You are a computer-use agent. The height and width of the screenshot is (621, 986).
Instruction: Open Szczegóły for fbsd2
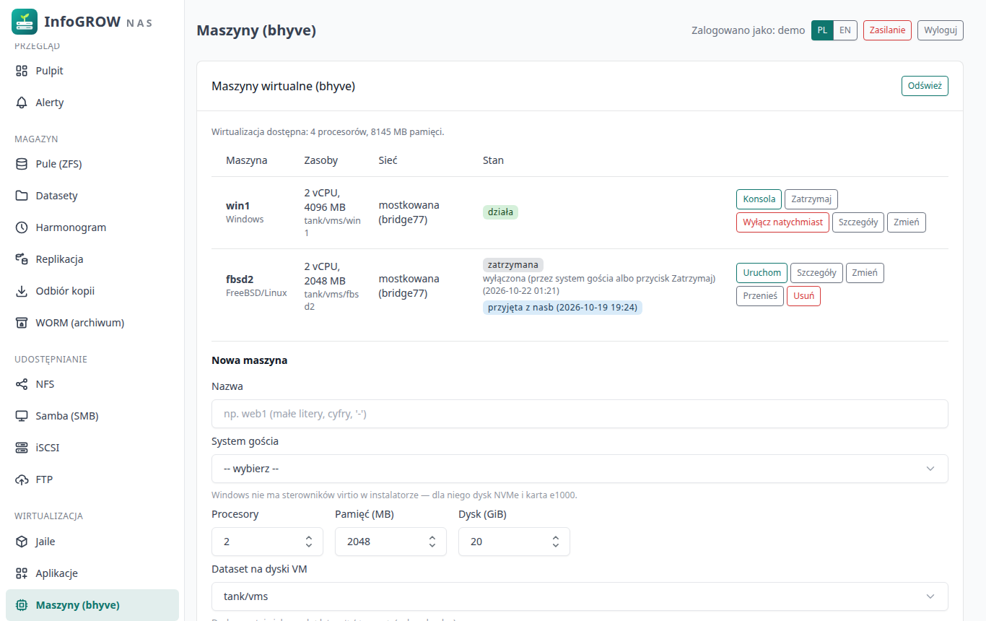pos(816,273)
